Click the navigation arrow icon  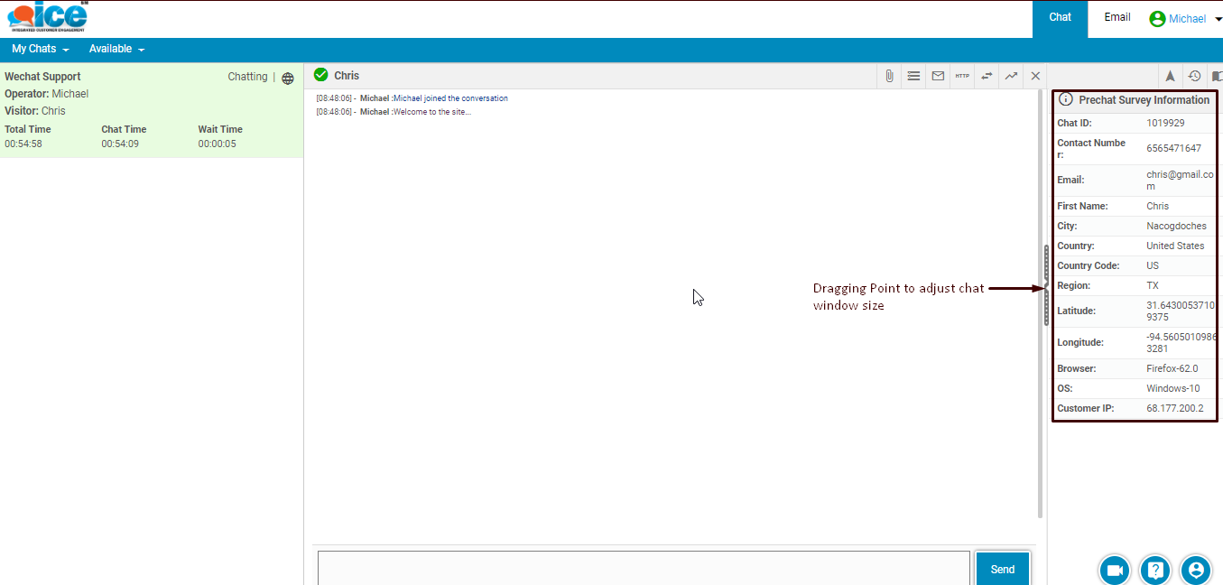[1170, 77]
